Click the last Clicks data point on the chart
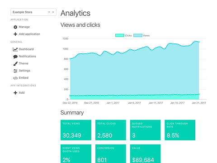Viewport: 217px width, 163px height. 199,94
